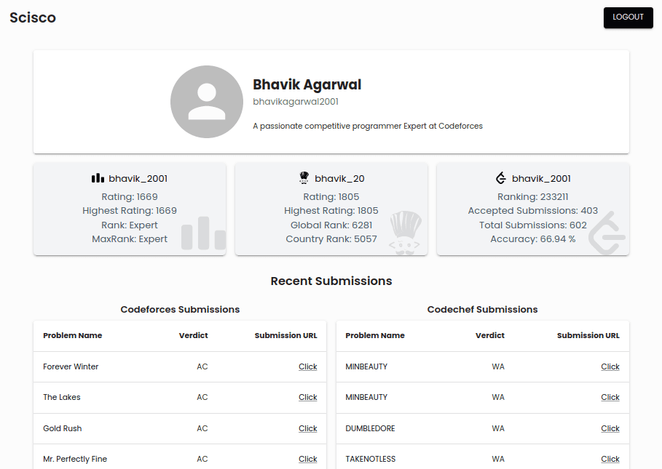Click 'Ranking: 233211' text
This screenshot has width=662, height=469.
[x=533, y=197]
